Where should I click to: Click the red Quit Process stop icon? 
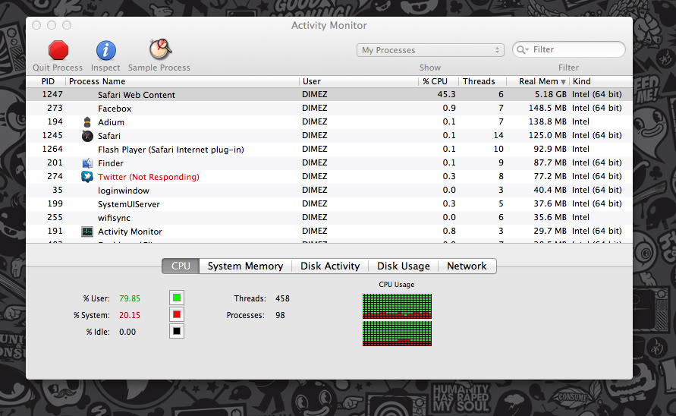pos(58,50)
